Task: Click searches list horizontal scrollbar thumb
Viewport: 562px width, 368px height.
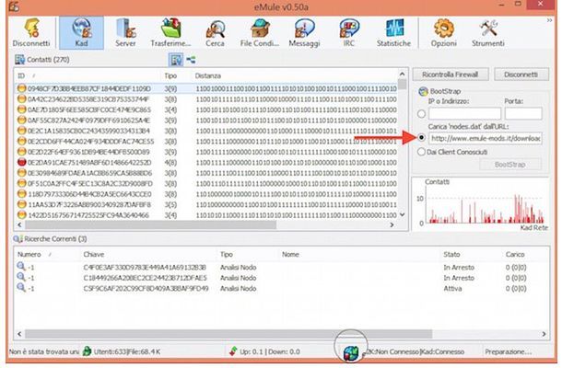Action: pyautogui.click(x=228, y=334)
